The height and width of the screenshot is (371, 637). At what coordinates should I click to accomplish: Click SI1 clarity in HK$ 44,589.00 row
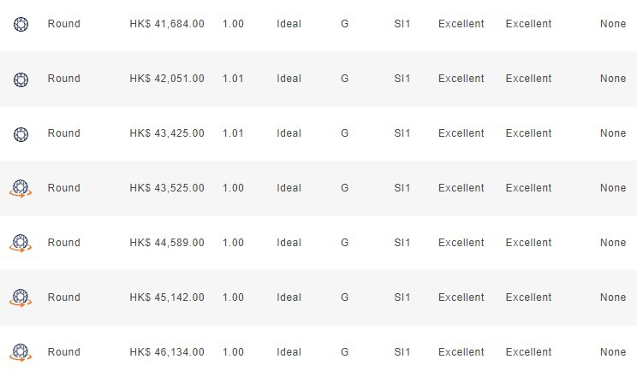[402, 243]
